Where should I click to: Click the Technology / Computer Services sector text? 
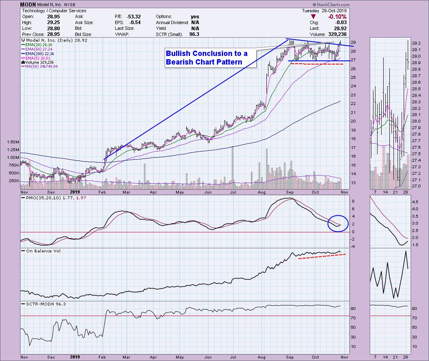click(54, 11)
